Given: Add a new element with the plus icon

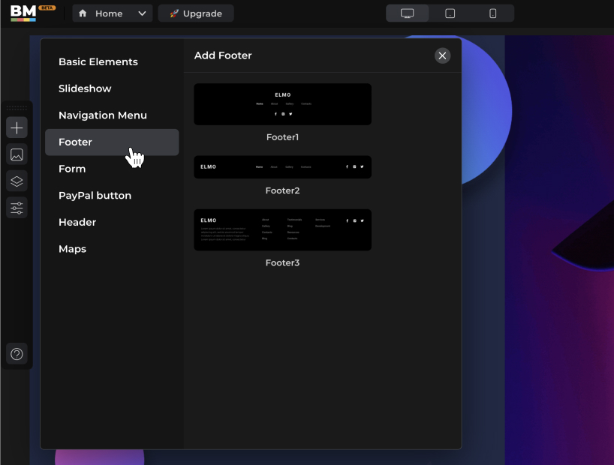Looking at the screenshot, I should [x=16, y=127].
